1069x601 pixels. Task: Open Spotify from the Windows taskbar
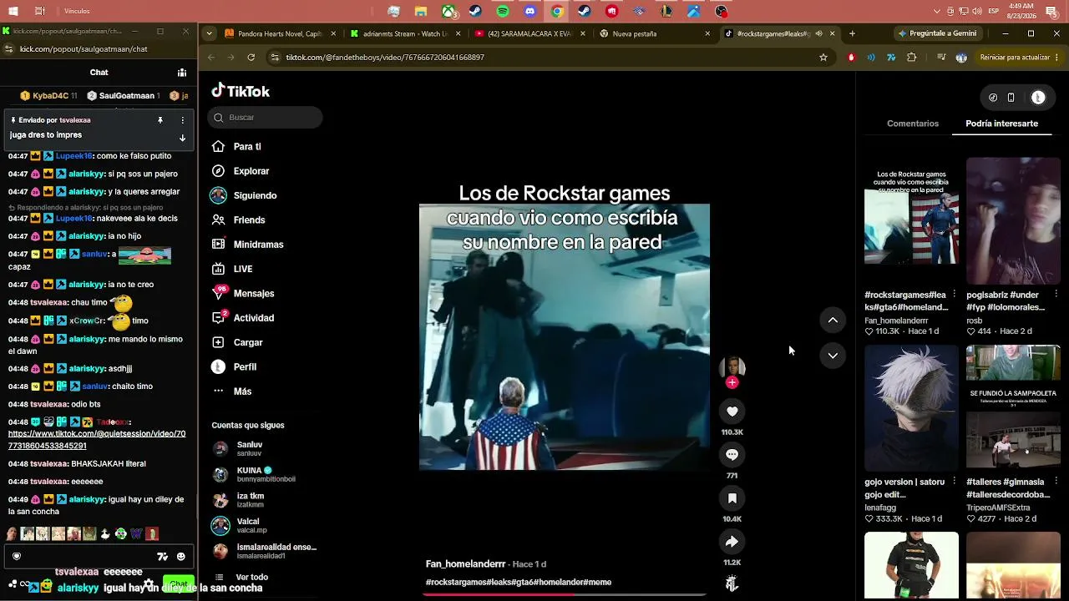[503, 12]
